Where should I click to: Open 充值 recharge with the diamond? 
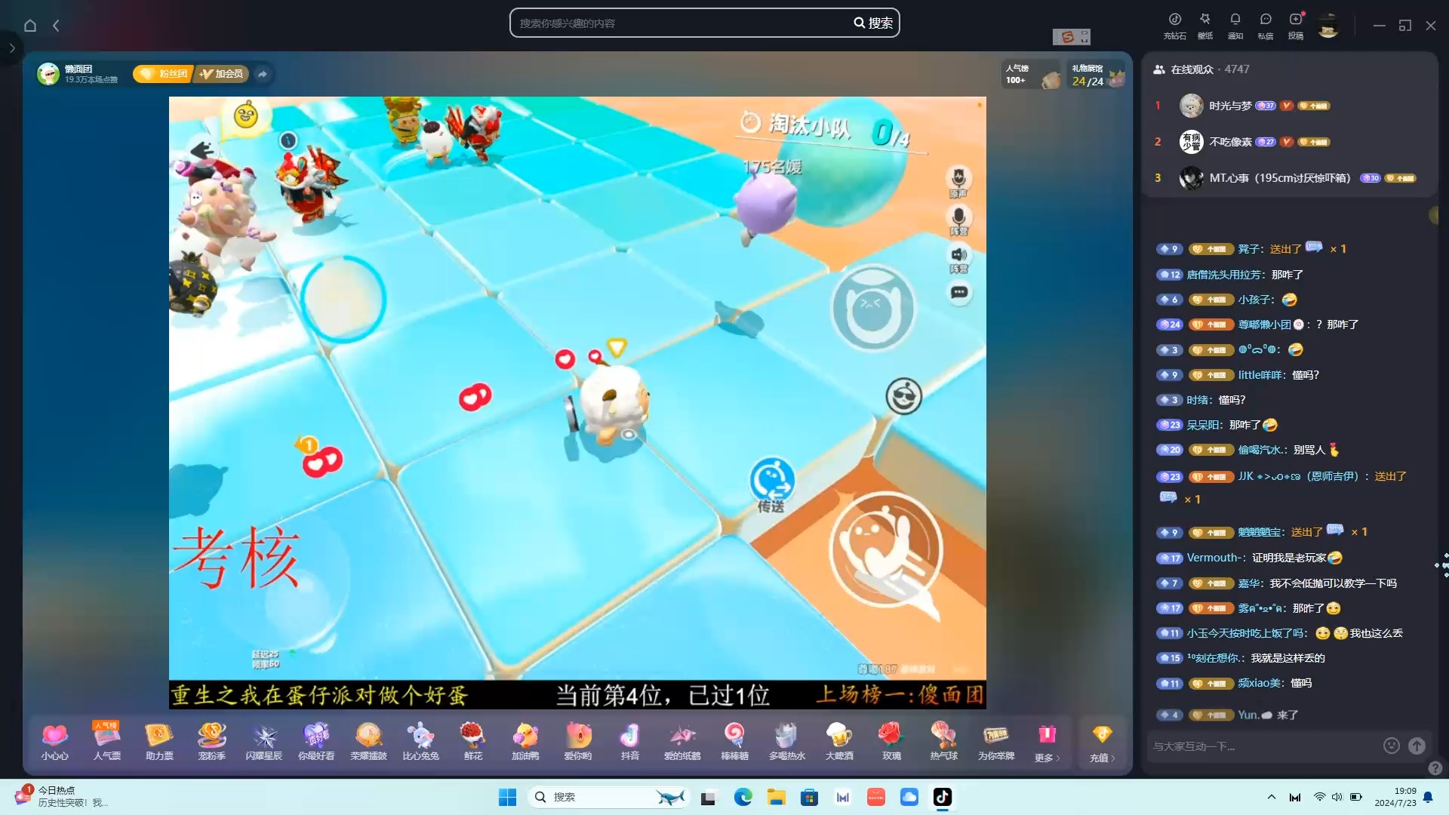[1102, 743]
